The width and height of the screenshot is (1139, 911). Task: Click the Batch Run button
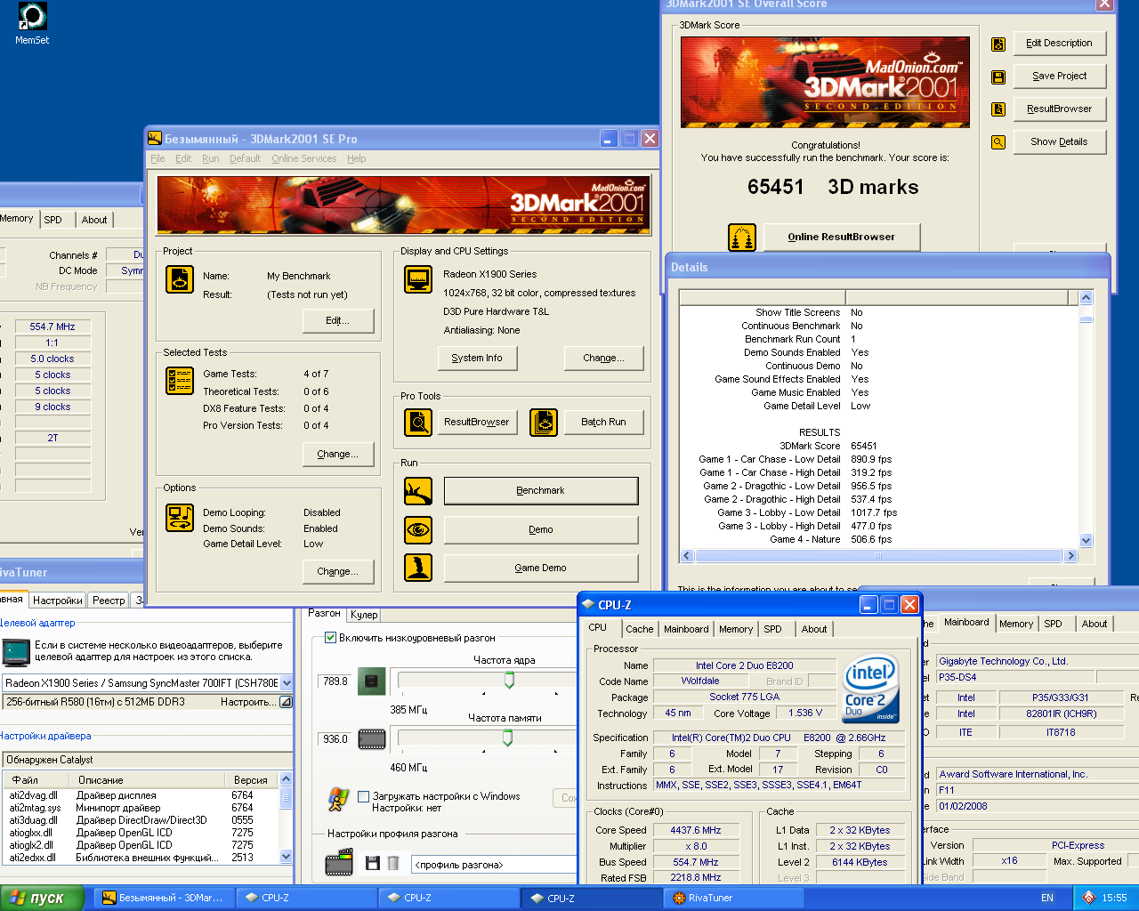coord(603,422)
